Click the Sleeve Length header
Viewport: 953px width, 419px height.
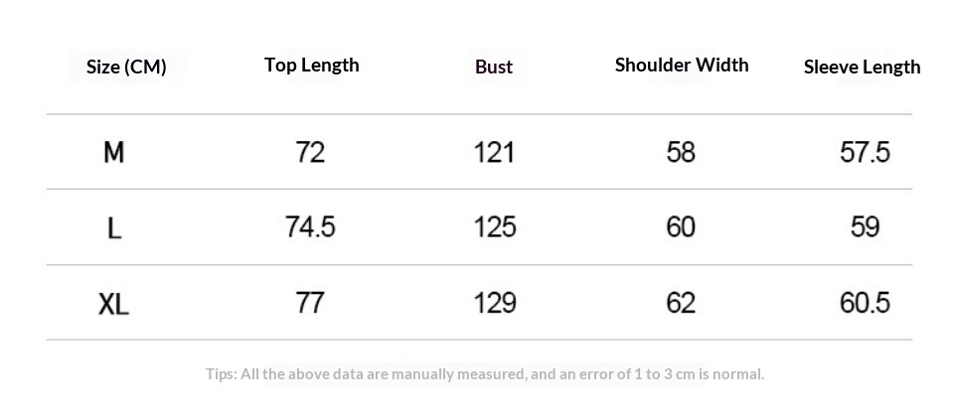[862, 68]
